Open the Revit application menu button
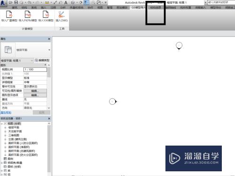The image size is (235, 176). click(x=3, y=3)
